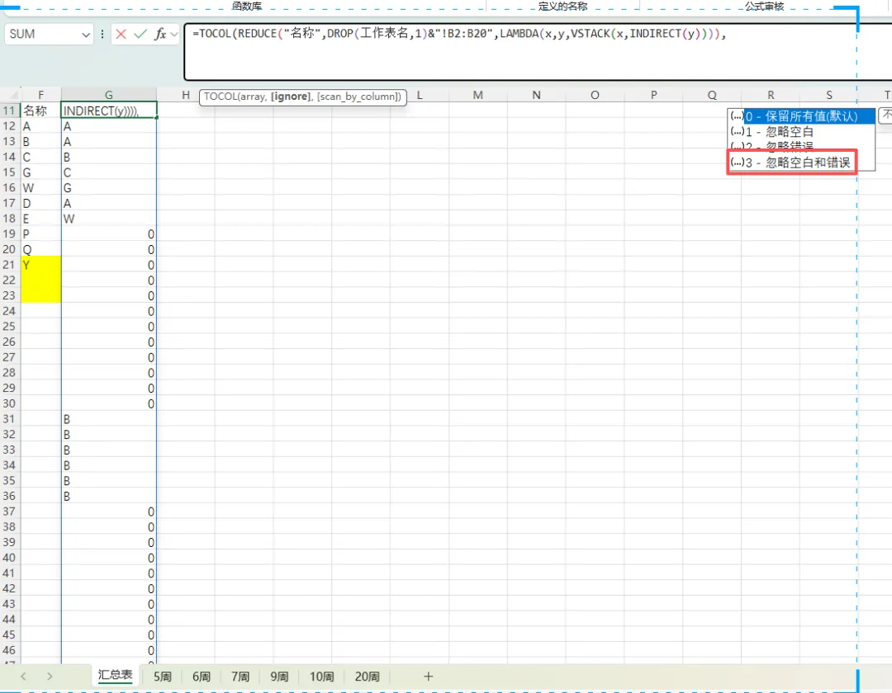Click yellow empty cell F22

(41, 280)
